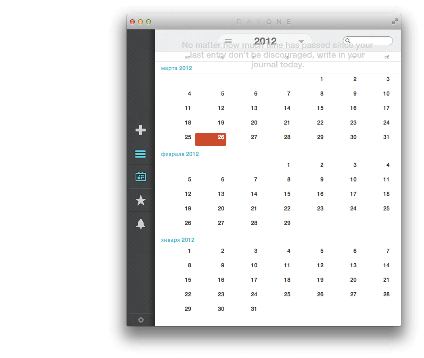The height and width of the screenshot is (358, 424).
Task: Click the plus icon to add new entry
Action: pos(140,130)
